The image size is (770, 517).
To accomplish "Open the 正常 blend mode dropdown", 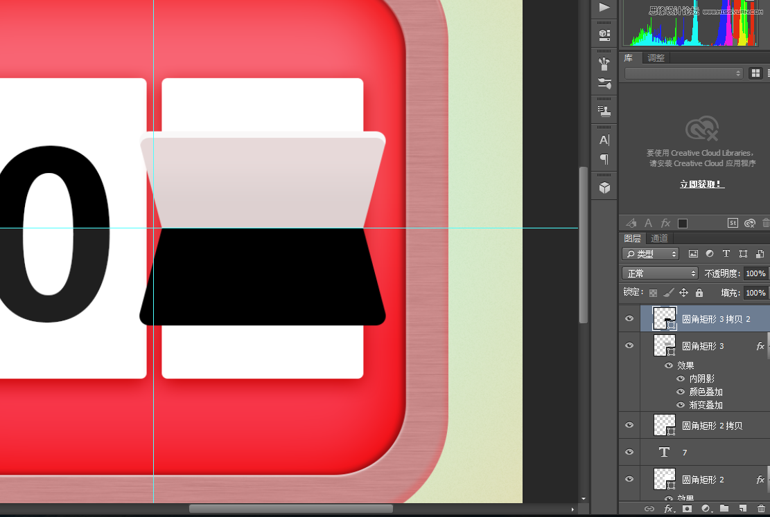I will [659, 273].
